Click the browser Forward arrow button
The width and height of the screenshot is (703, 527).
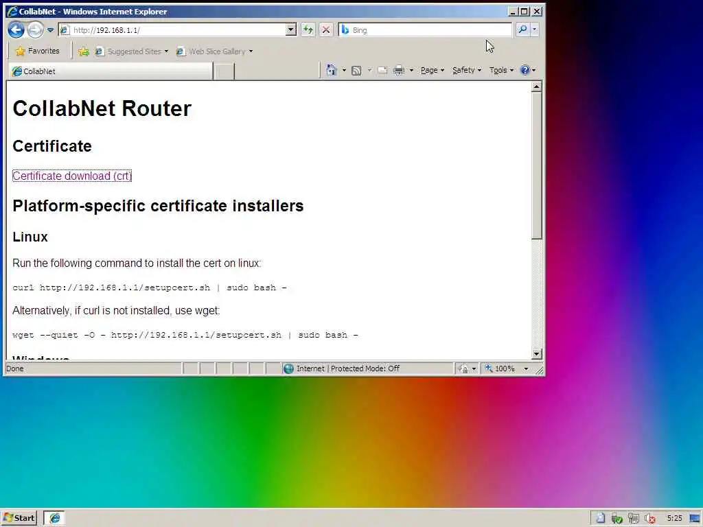[x=35, y=30]
